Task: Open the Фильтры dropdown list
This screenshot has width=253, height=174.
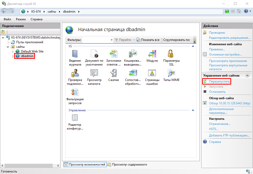Action: coord(112,40)
